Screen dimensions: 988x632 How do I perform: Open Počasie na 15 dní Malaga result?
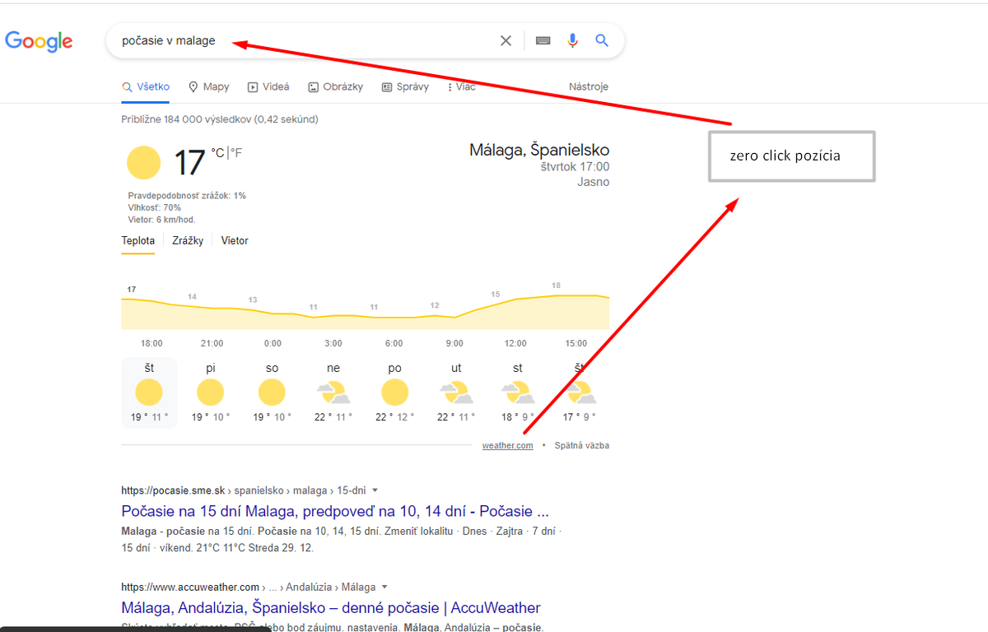click(335, 511)
